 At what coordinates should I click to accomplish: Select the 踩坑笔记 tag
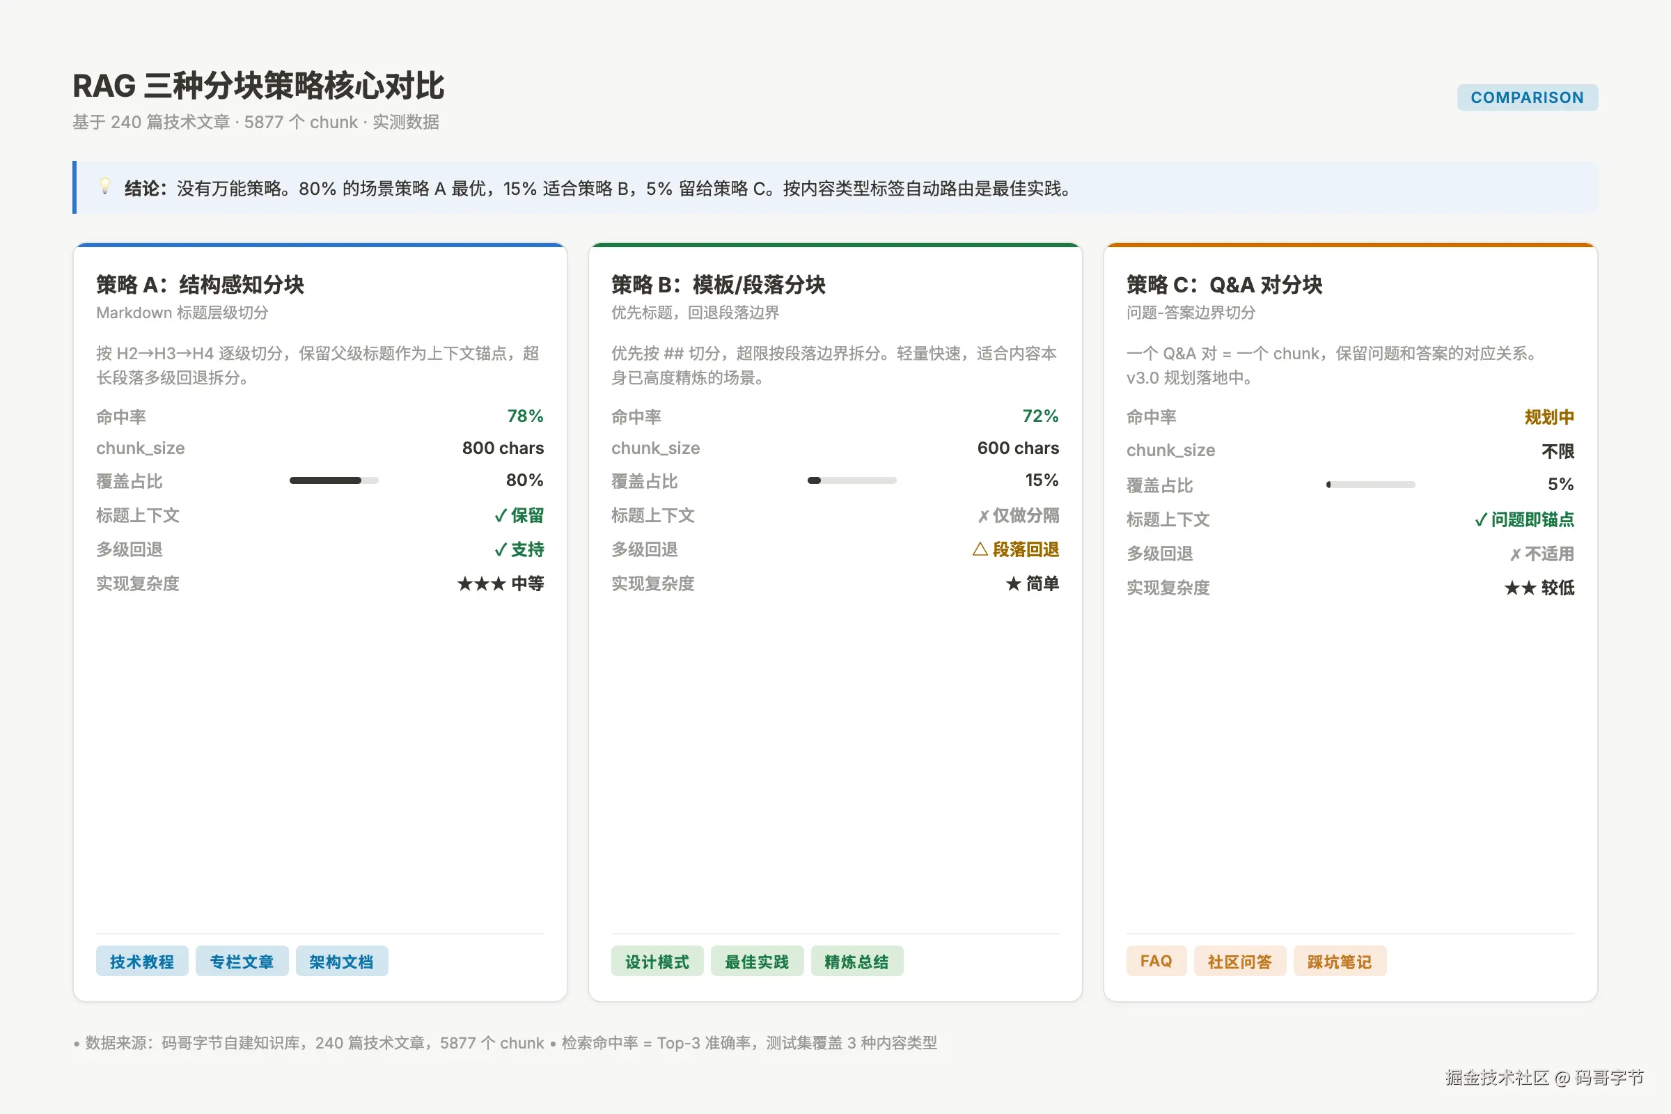[x=1339, y=962]
